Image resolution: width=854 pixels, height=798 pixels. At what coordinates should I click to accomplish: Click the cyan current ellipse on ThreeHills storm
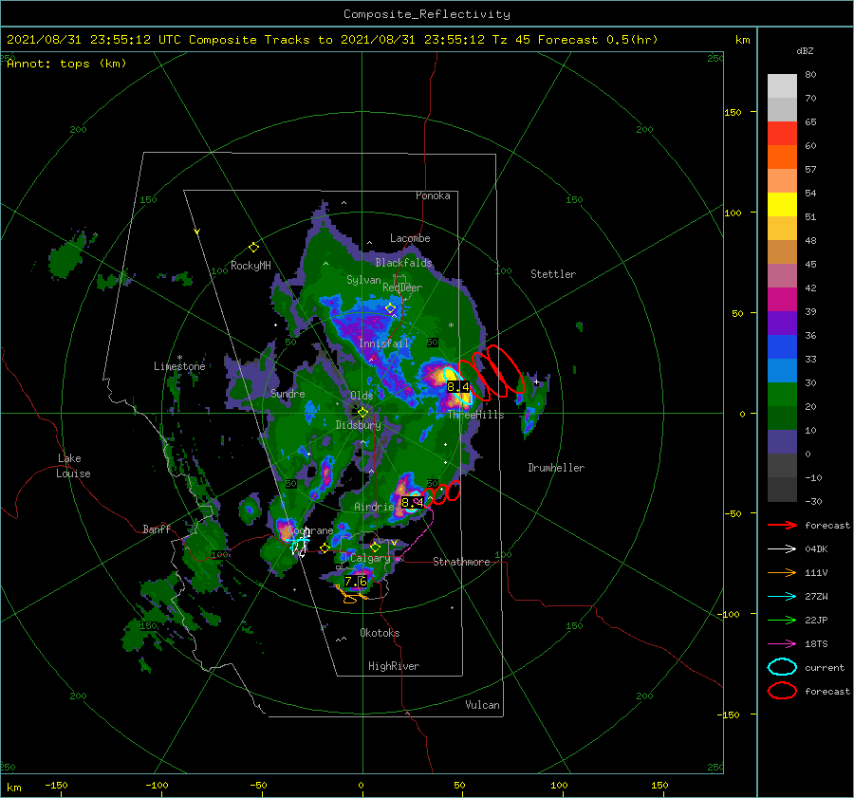(456, 386)
